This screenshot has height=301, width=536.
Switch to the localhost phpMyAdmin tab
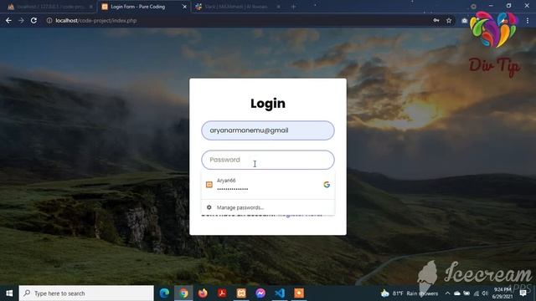[49, 7]
